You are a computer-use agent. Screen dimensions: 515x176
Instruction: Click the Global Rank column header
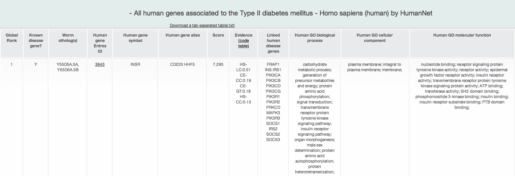(x=12, y=38)
